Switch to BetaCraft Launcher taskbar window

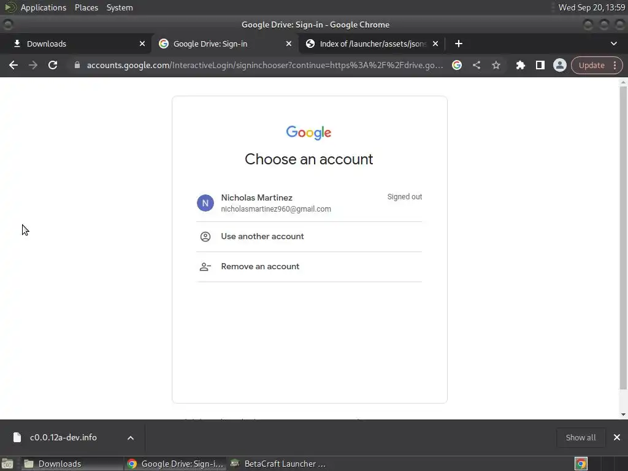(278, 464)
